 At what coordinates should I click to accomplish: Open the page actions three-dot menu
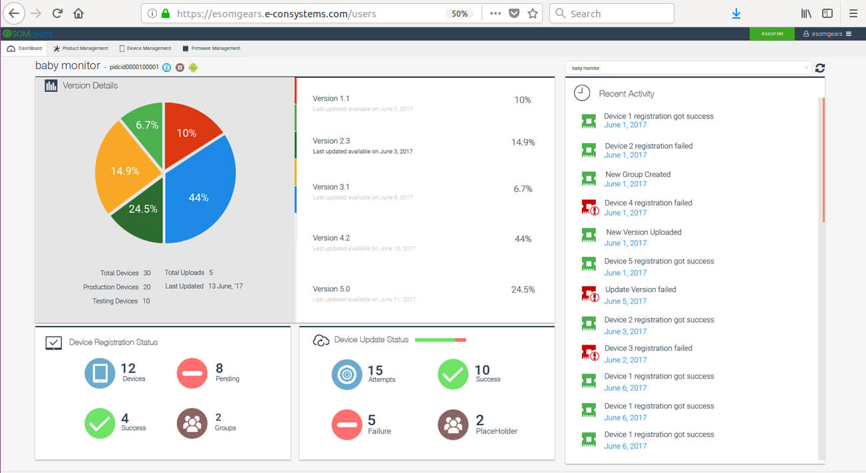(496, 13)
